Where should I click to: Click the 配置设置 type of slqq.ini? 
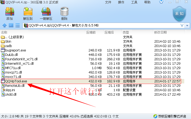pyautogui.click(x=129, y=90)
